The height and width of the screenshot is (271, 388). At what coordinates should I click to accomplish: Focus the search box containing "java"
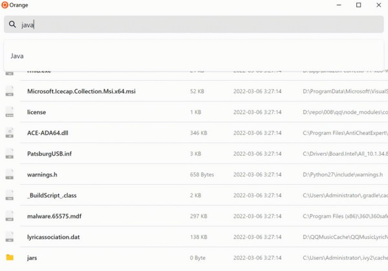click(x=194, y=25)
